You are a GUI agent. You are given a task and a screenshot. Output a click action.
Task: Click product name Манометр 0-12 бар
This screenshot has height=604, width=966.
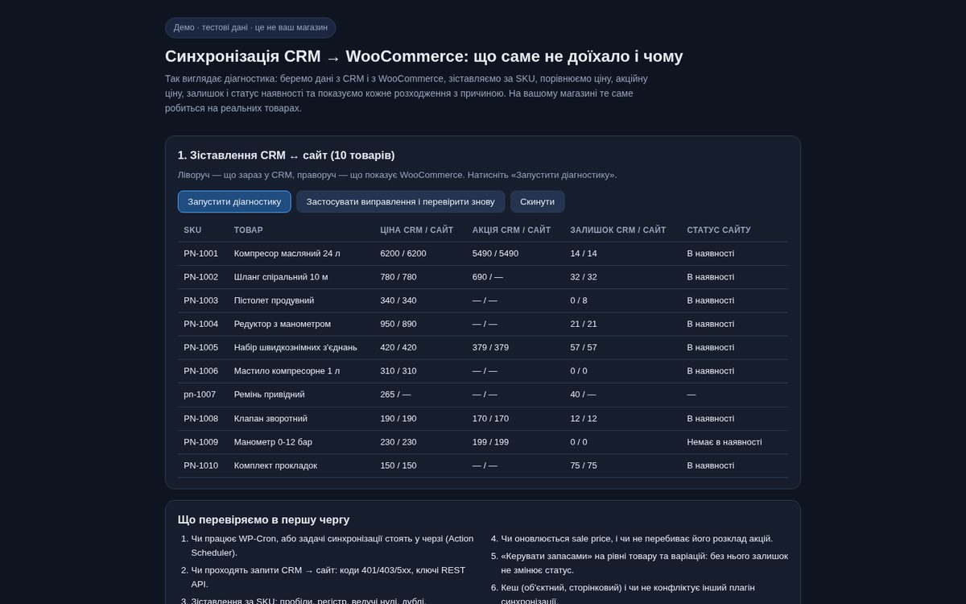pyautogui.click(x=273, y=442)
